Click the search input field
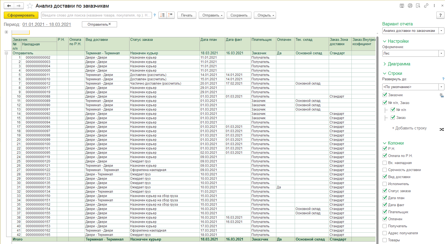 pyautogui.click(x=96, y=15)
